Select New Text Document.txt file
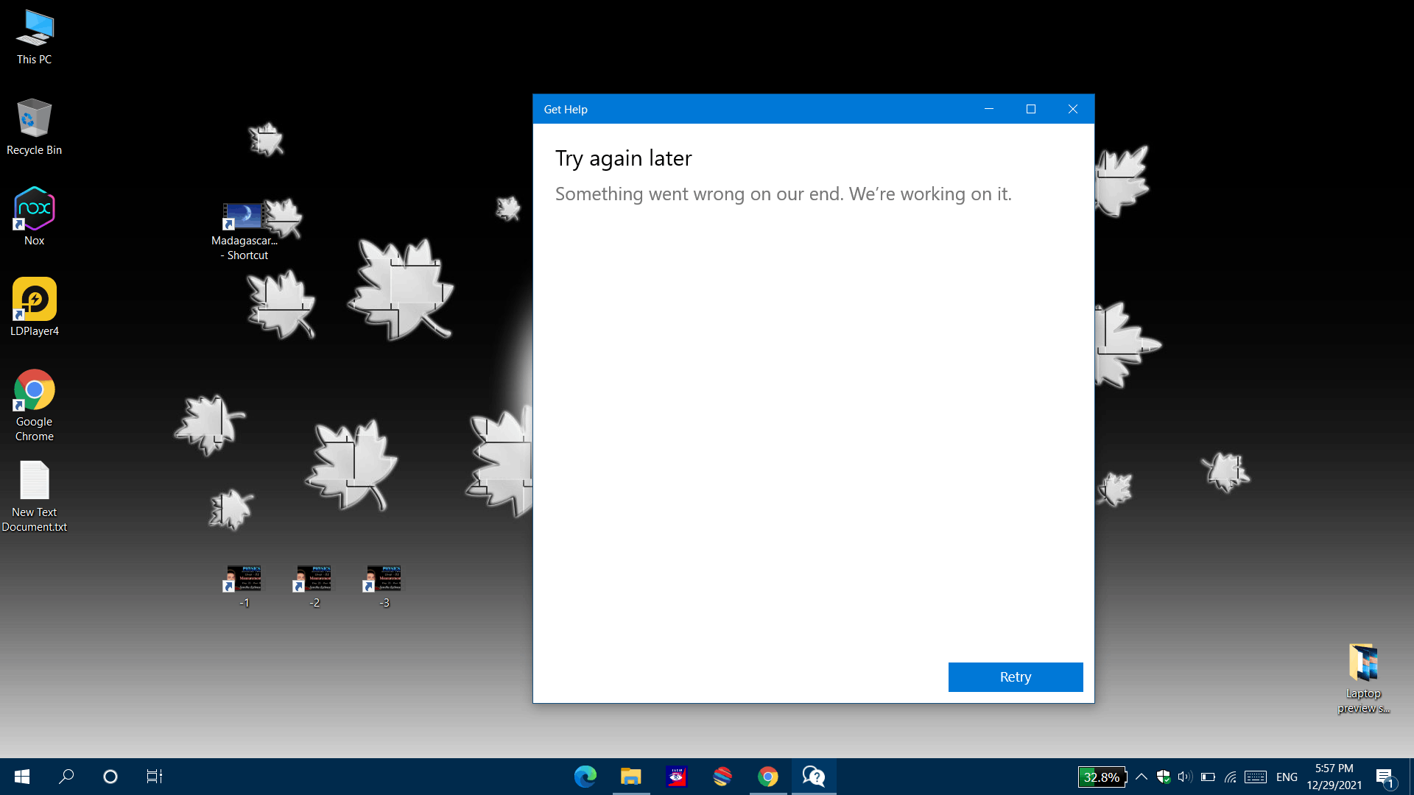The image size is (1414, 795). (34, 481)
